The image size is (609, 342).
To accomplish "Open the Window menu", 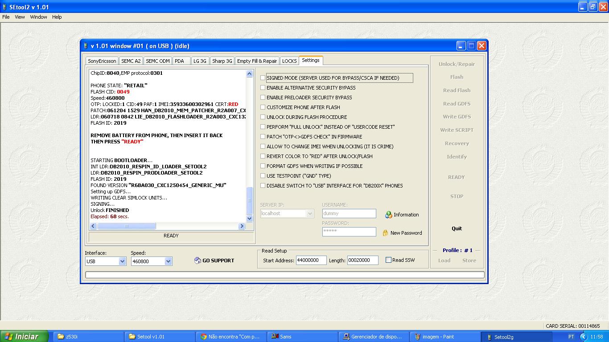I will [x=39, y=17].
